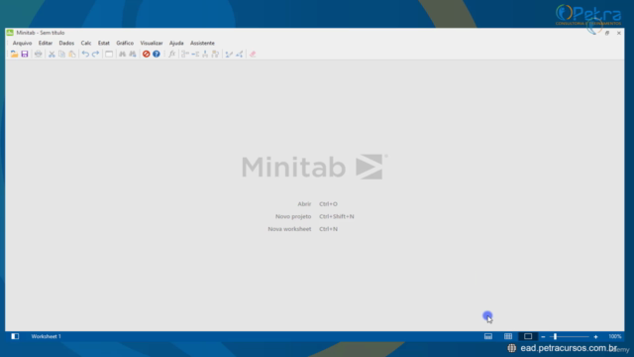Click the Edit last dialog window icon
This screenshot has height=357, width=634.
tap(109, 54)
